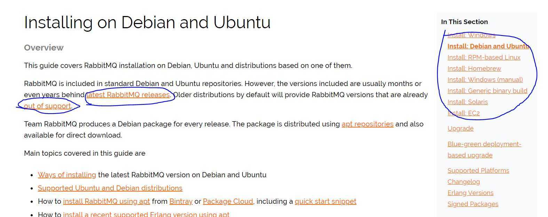Go to Ways of installing section

[x=67, y=175]
